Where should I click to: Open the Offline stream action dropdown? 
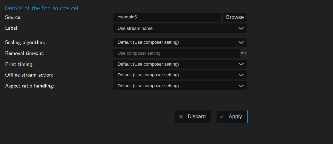click(x=180, y=75)
